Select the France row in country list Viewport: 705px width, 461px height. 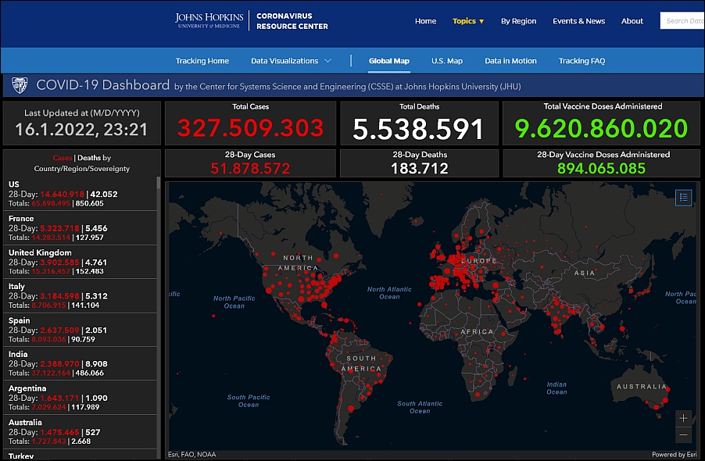click(80, 228)
